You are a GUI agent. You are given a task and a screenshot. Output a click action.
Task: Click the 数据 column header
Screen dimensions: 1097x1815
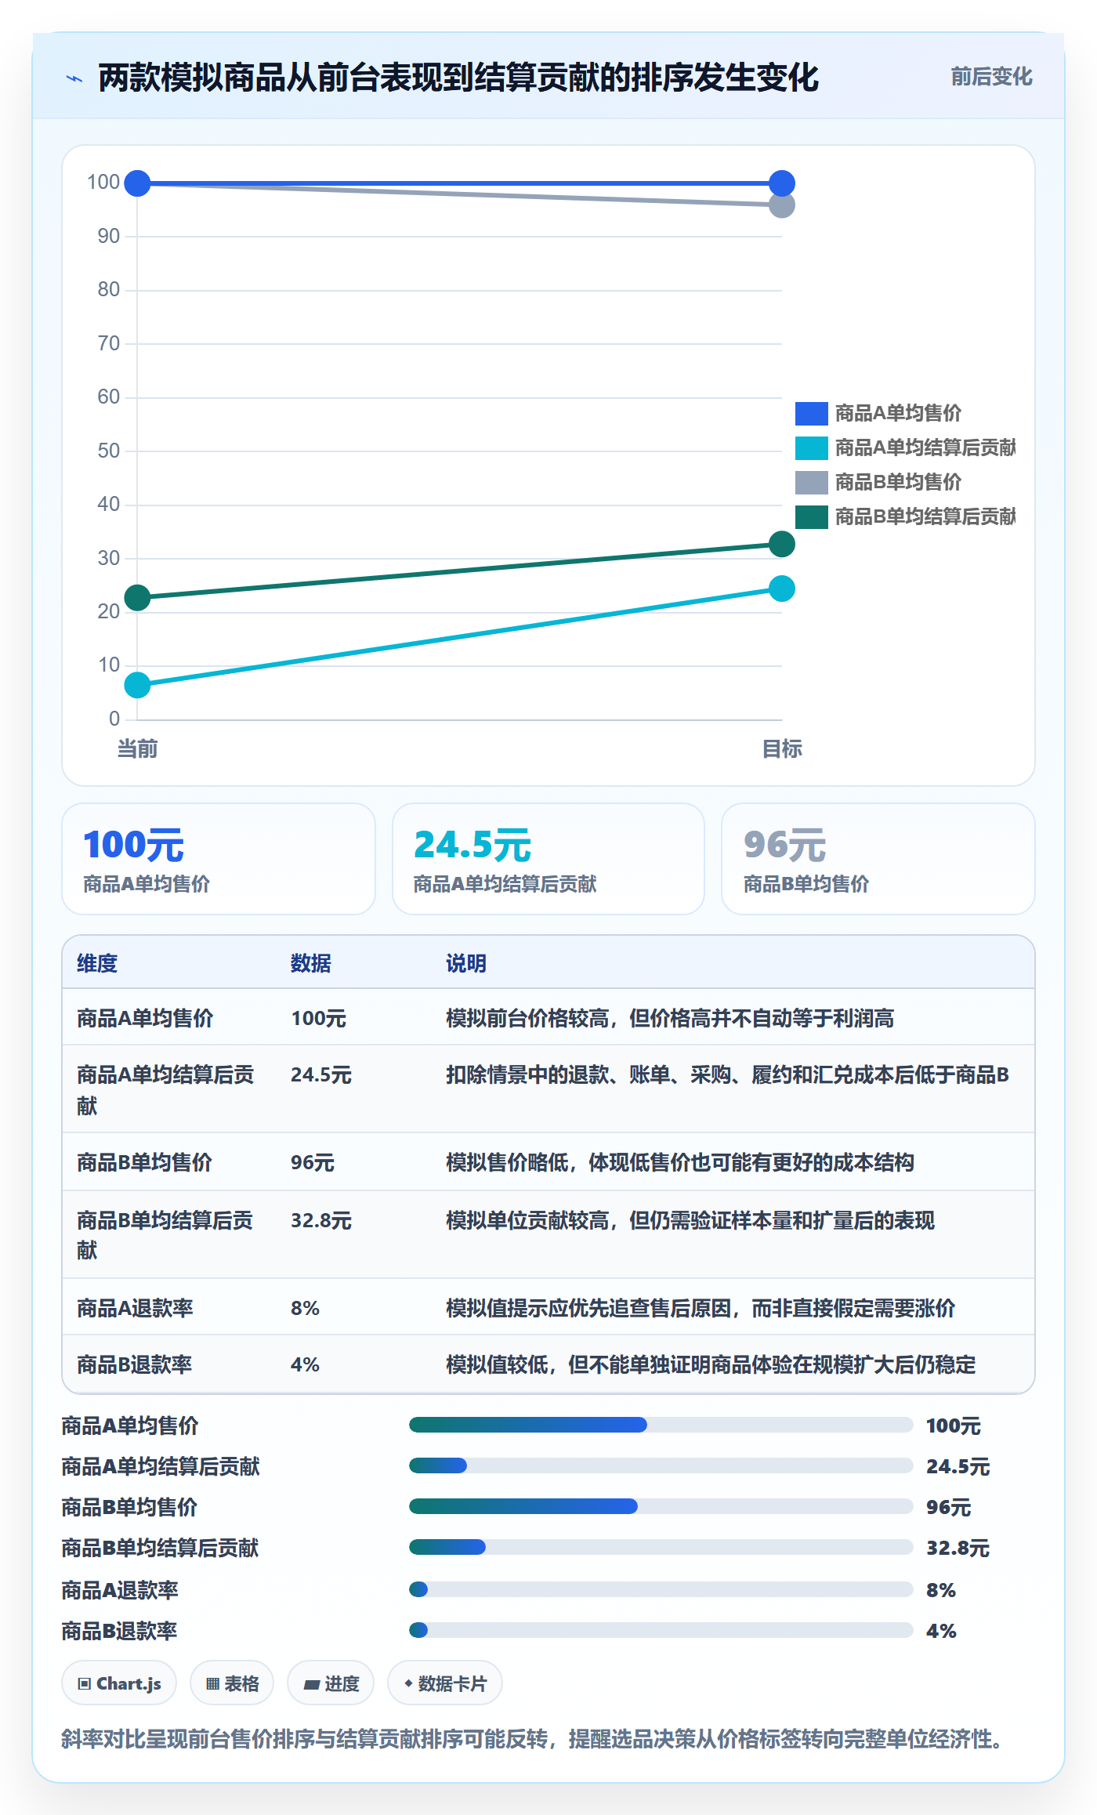tap(311, 963)
